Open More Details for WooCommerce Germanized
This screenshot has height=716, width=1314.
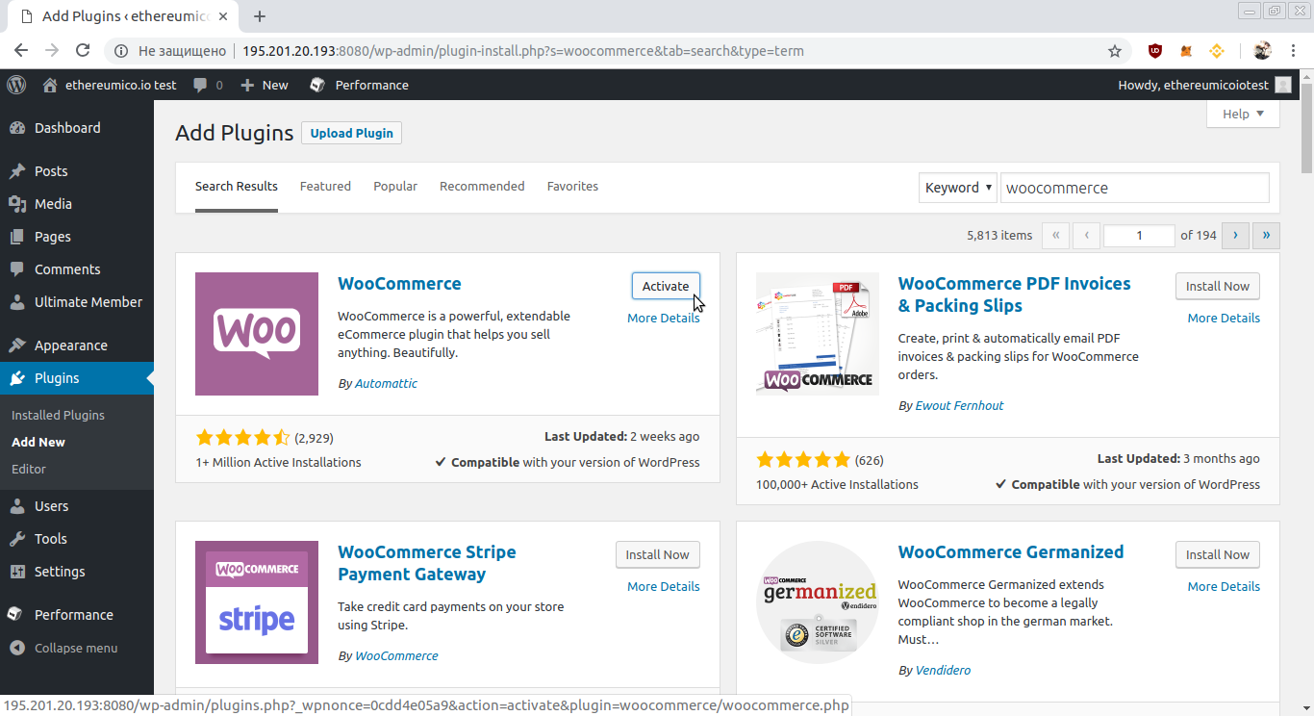pyautogui.click(x=1224, y=587)
